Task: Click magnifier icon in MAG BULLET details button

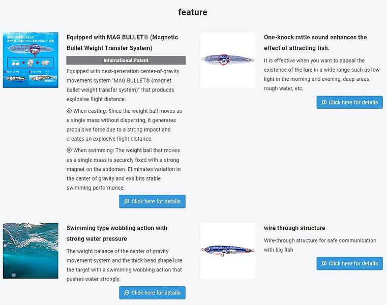Action: click(x=127, y=202)
